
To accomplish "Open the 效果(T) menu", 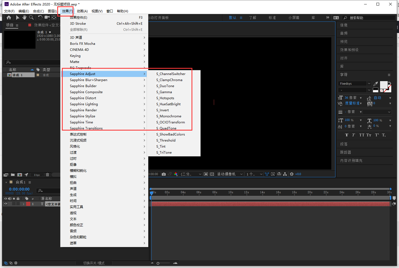I will click(x=67, y=11).
